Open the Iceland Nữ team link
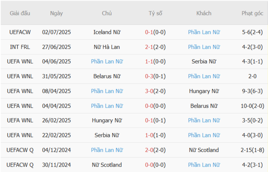The image size is (268, 172). 107,32
